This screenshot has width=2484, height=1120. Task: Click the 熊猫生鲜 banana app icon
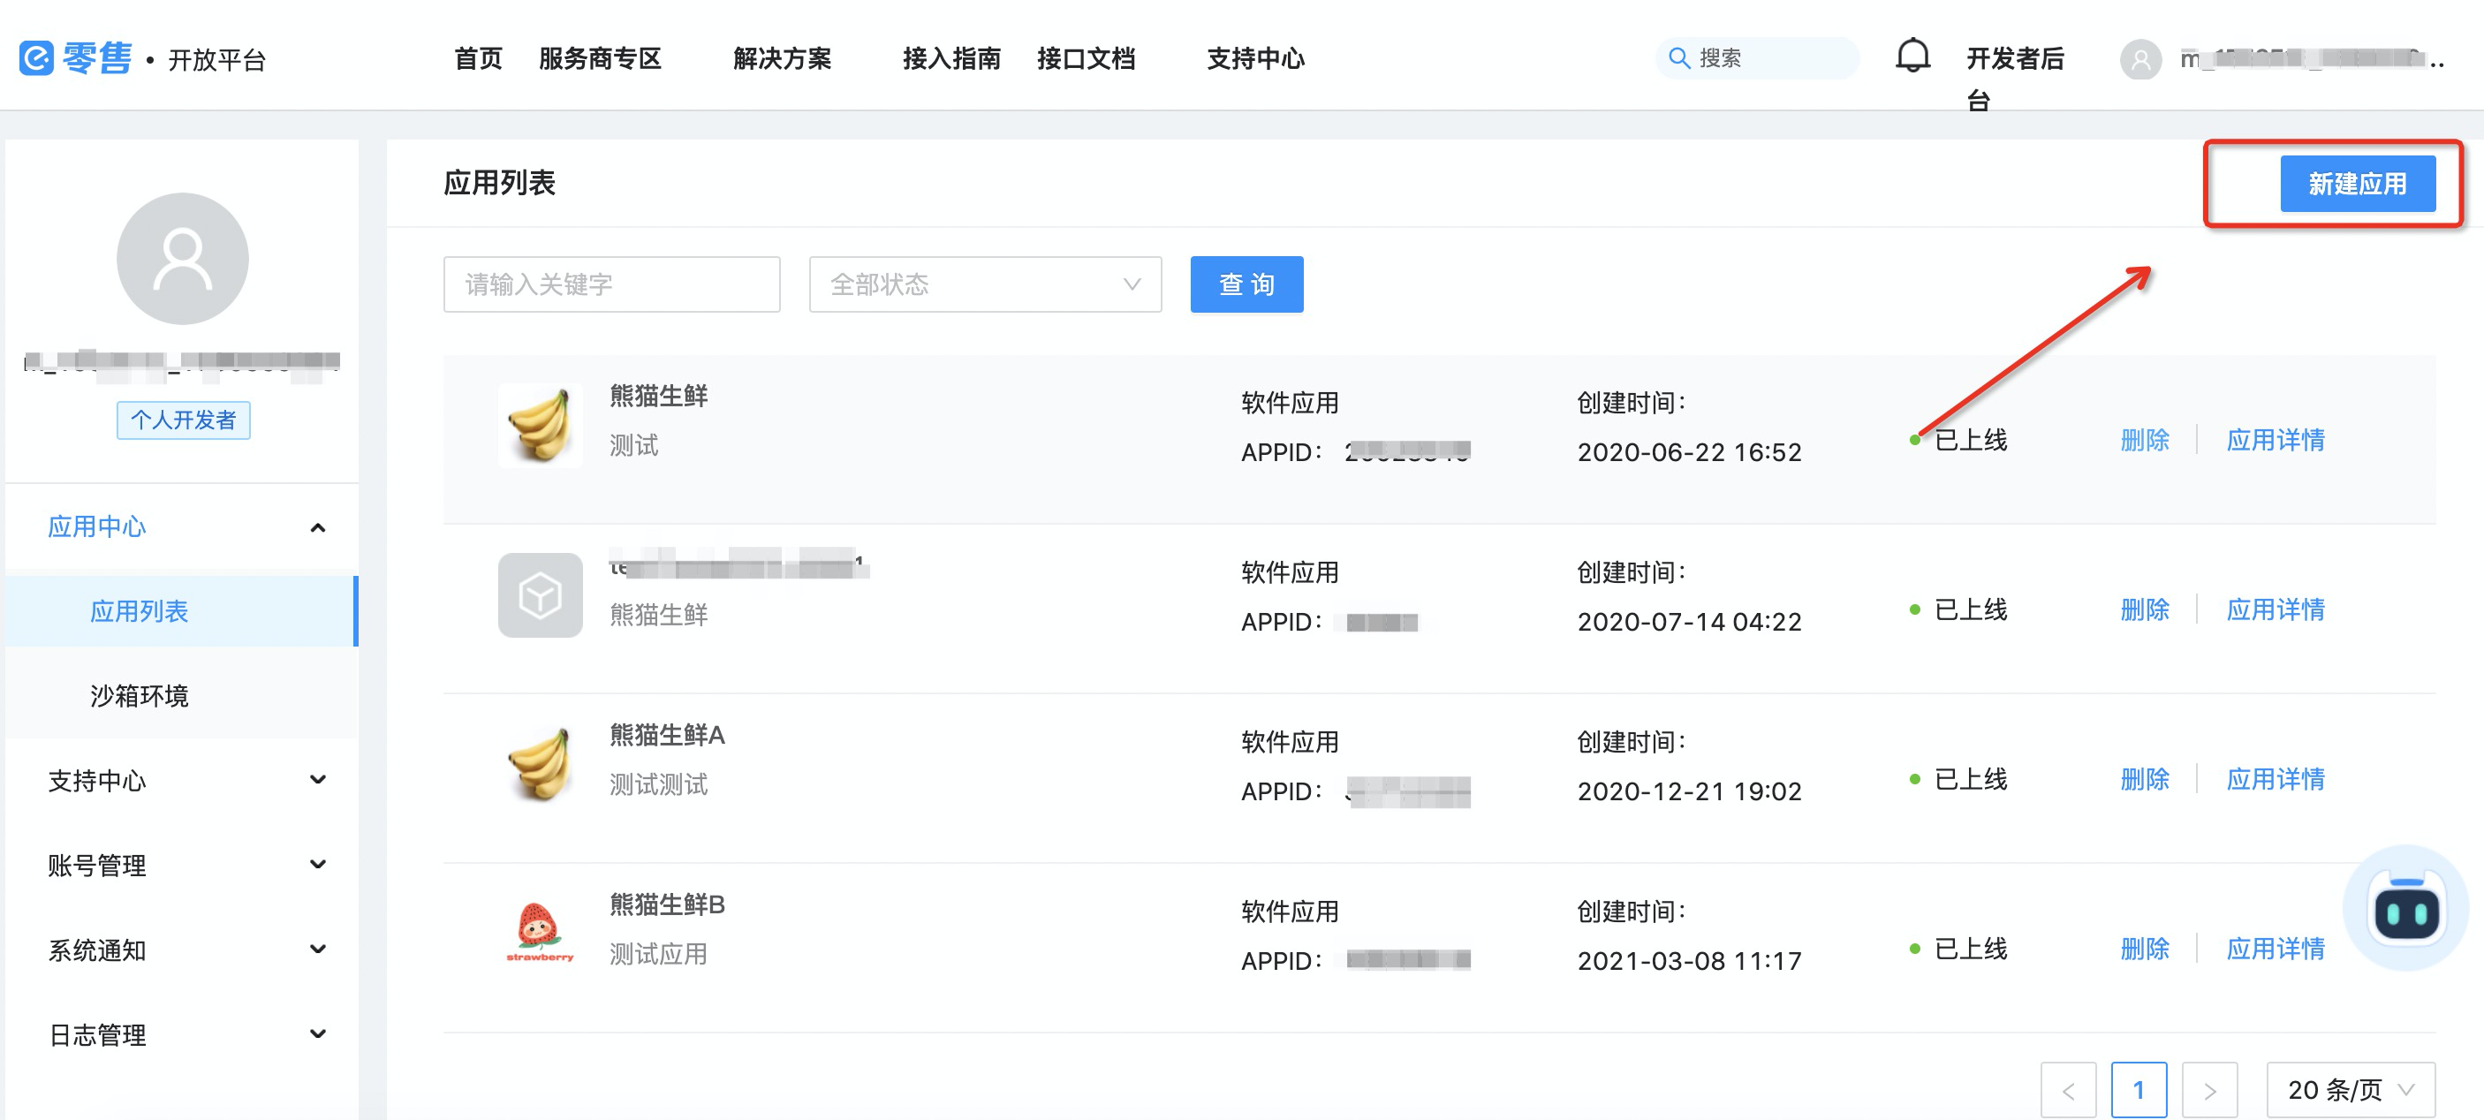click(539, 425)
